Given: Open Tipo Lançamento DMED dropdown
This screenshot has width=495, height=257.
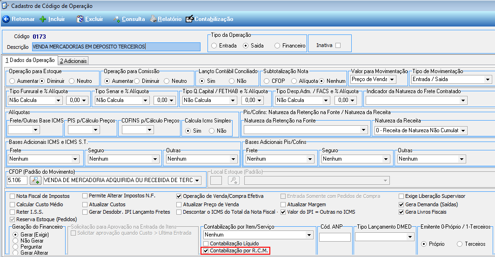Looking at the screenshot, I should coord(410,237).
